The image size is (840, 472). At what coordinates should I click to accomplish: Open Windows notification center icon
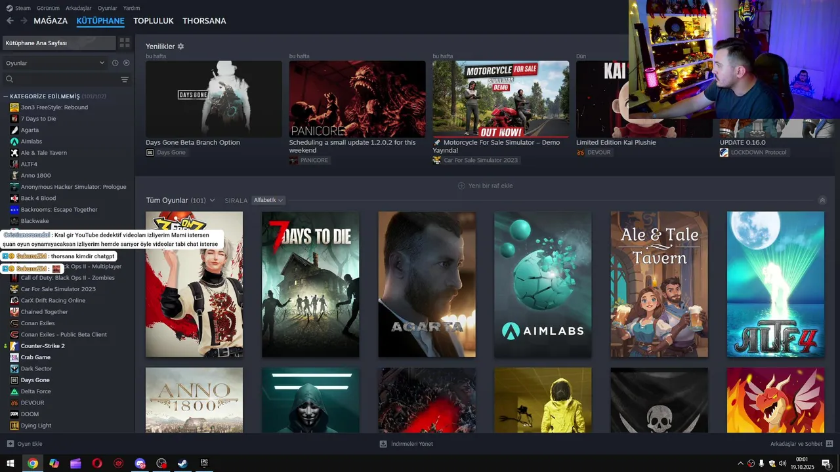(x=826, y=463)
